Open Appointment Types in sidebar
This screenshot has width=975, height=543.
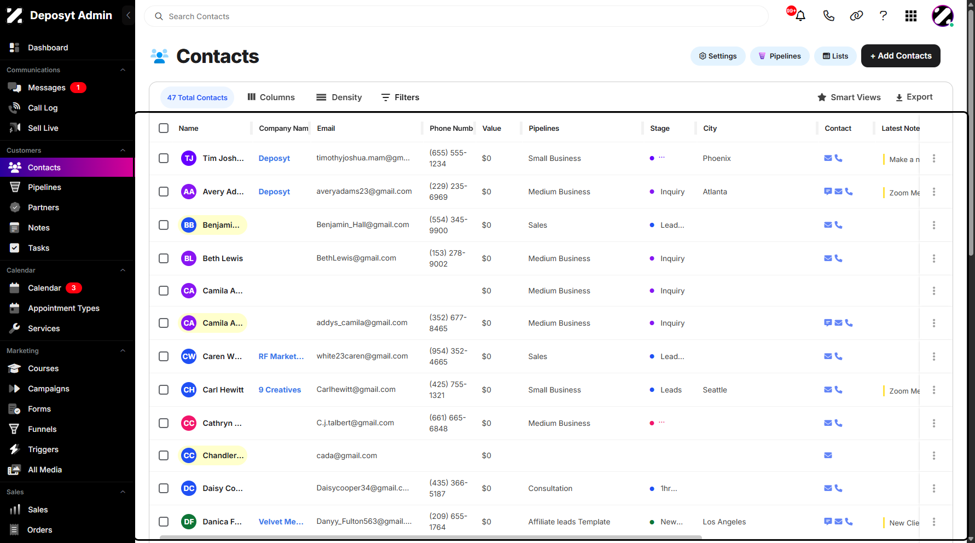(67, 308)
